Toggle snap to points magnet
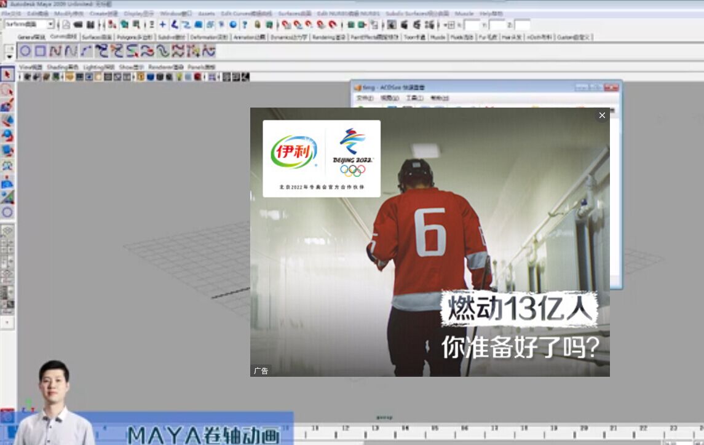This screenshot has height=445, width=704. (x=309, y=25)
